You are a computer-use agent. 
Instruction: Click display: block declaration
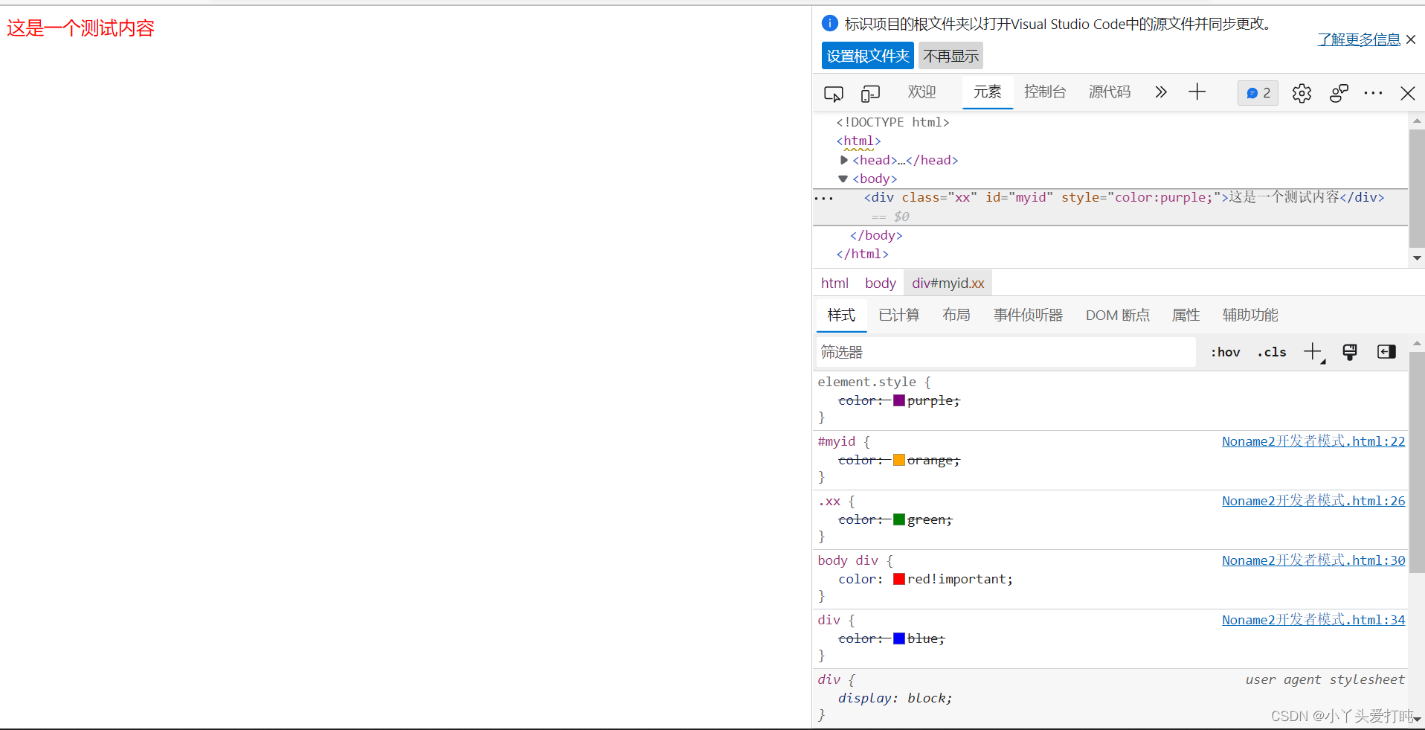coord(895,698)
